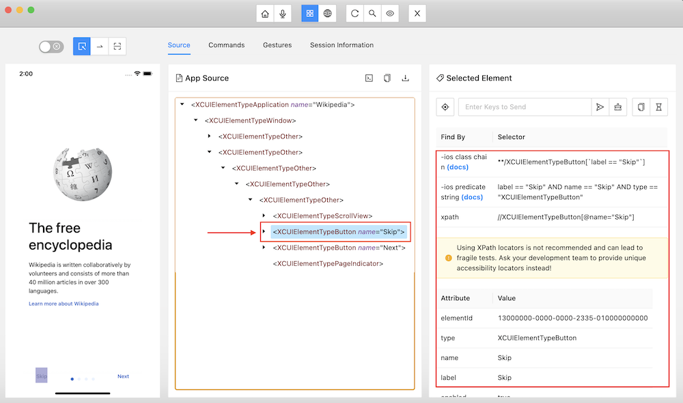
Task: Open the Source tab
Action: tap(179, 45)
